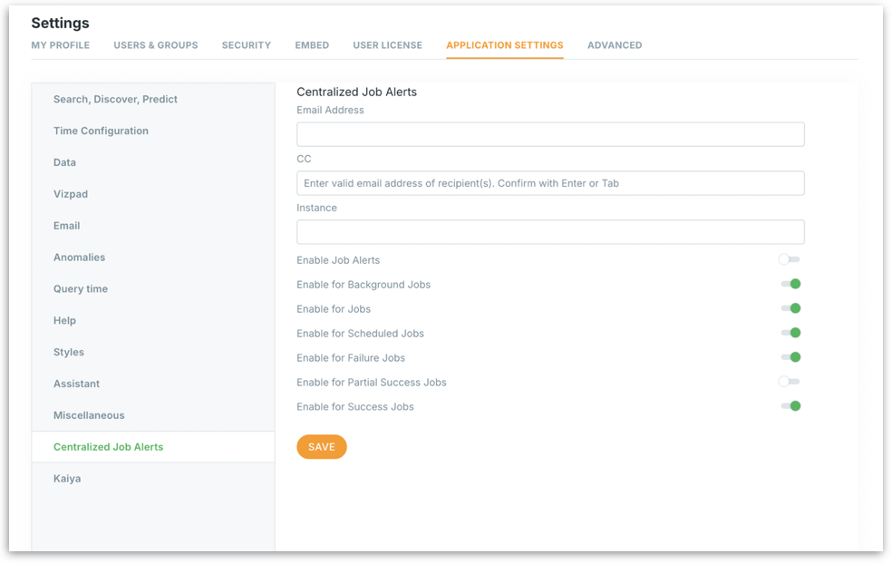Switch off Enable for Failure Jobs
This screenshot has width=892, height=564.
[x=790, y=358]
